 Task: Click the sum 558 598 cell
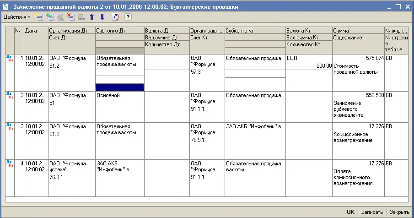click(x=358, y=95)
